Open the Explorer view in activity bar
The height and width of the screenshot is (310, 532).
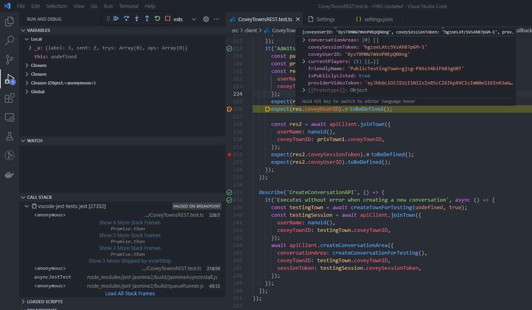tap(10, 21)
